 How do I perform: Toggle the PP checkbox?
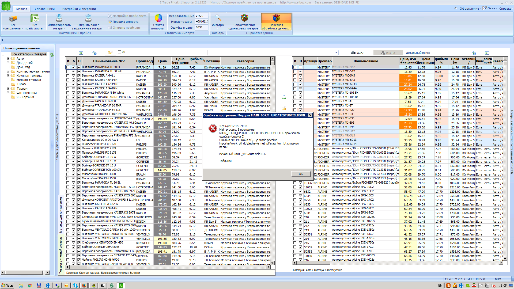(120, 52)
